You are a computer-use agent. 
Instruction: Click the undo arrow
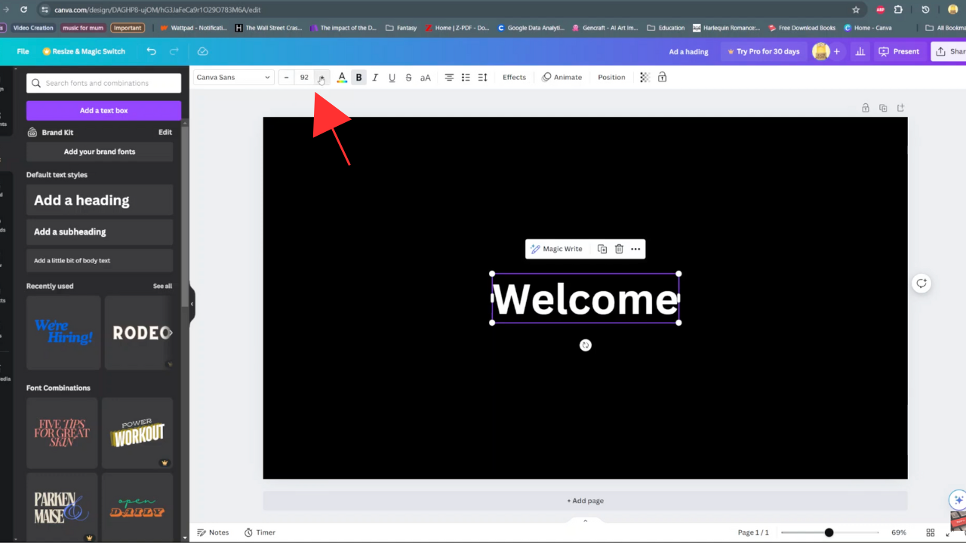[152, 51]
